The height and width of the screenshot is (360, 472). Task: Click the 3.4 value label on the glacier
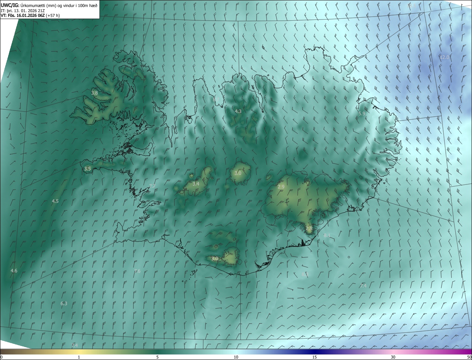(x=196, y=184)
